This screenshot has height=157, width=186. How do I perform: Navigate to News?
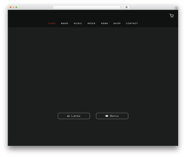click(x=105, y=23)
